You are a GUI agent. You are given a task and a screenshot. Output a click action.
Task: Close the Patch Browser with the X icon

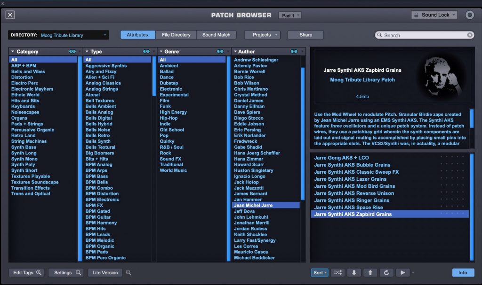coord(10,15)
